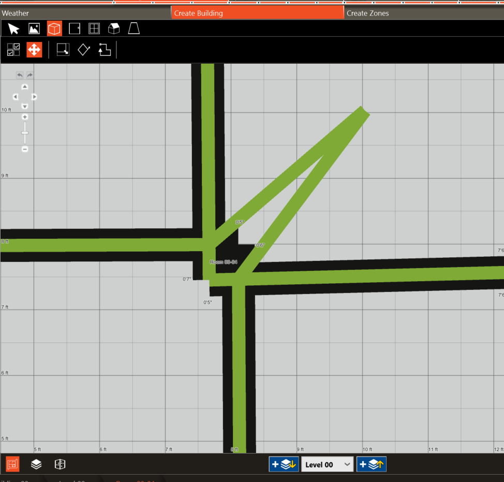Switch to floor plan view icon

click(12, 464)
